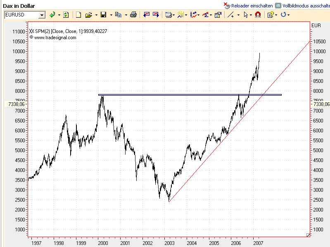Click into the EURUSD symbol field
The image size is (330, 247).
pos(21,15)
